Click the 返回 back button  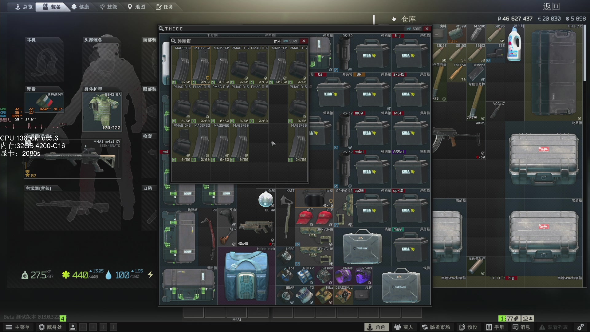[551, 6]
